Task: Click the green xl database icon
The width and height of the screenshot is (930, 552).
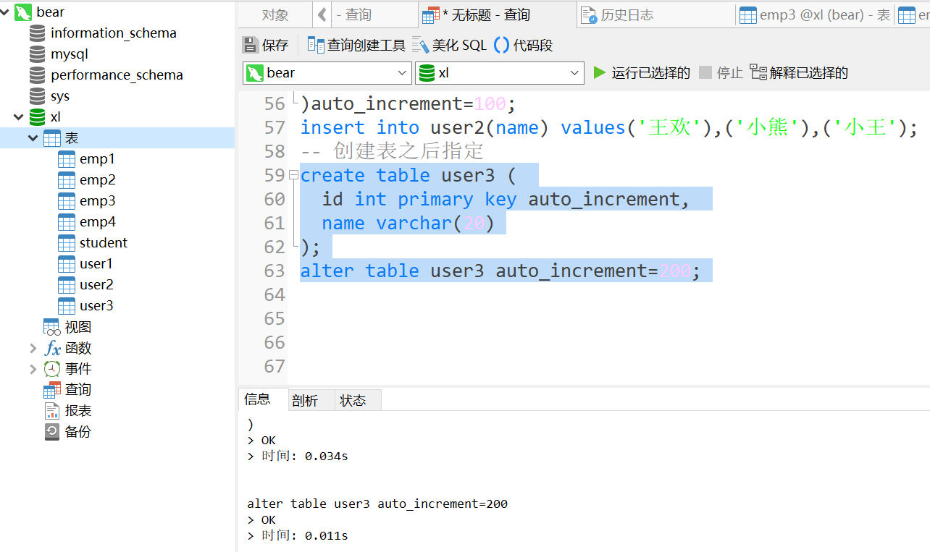Action: 38,116
